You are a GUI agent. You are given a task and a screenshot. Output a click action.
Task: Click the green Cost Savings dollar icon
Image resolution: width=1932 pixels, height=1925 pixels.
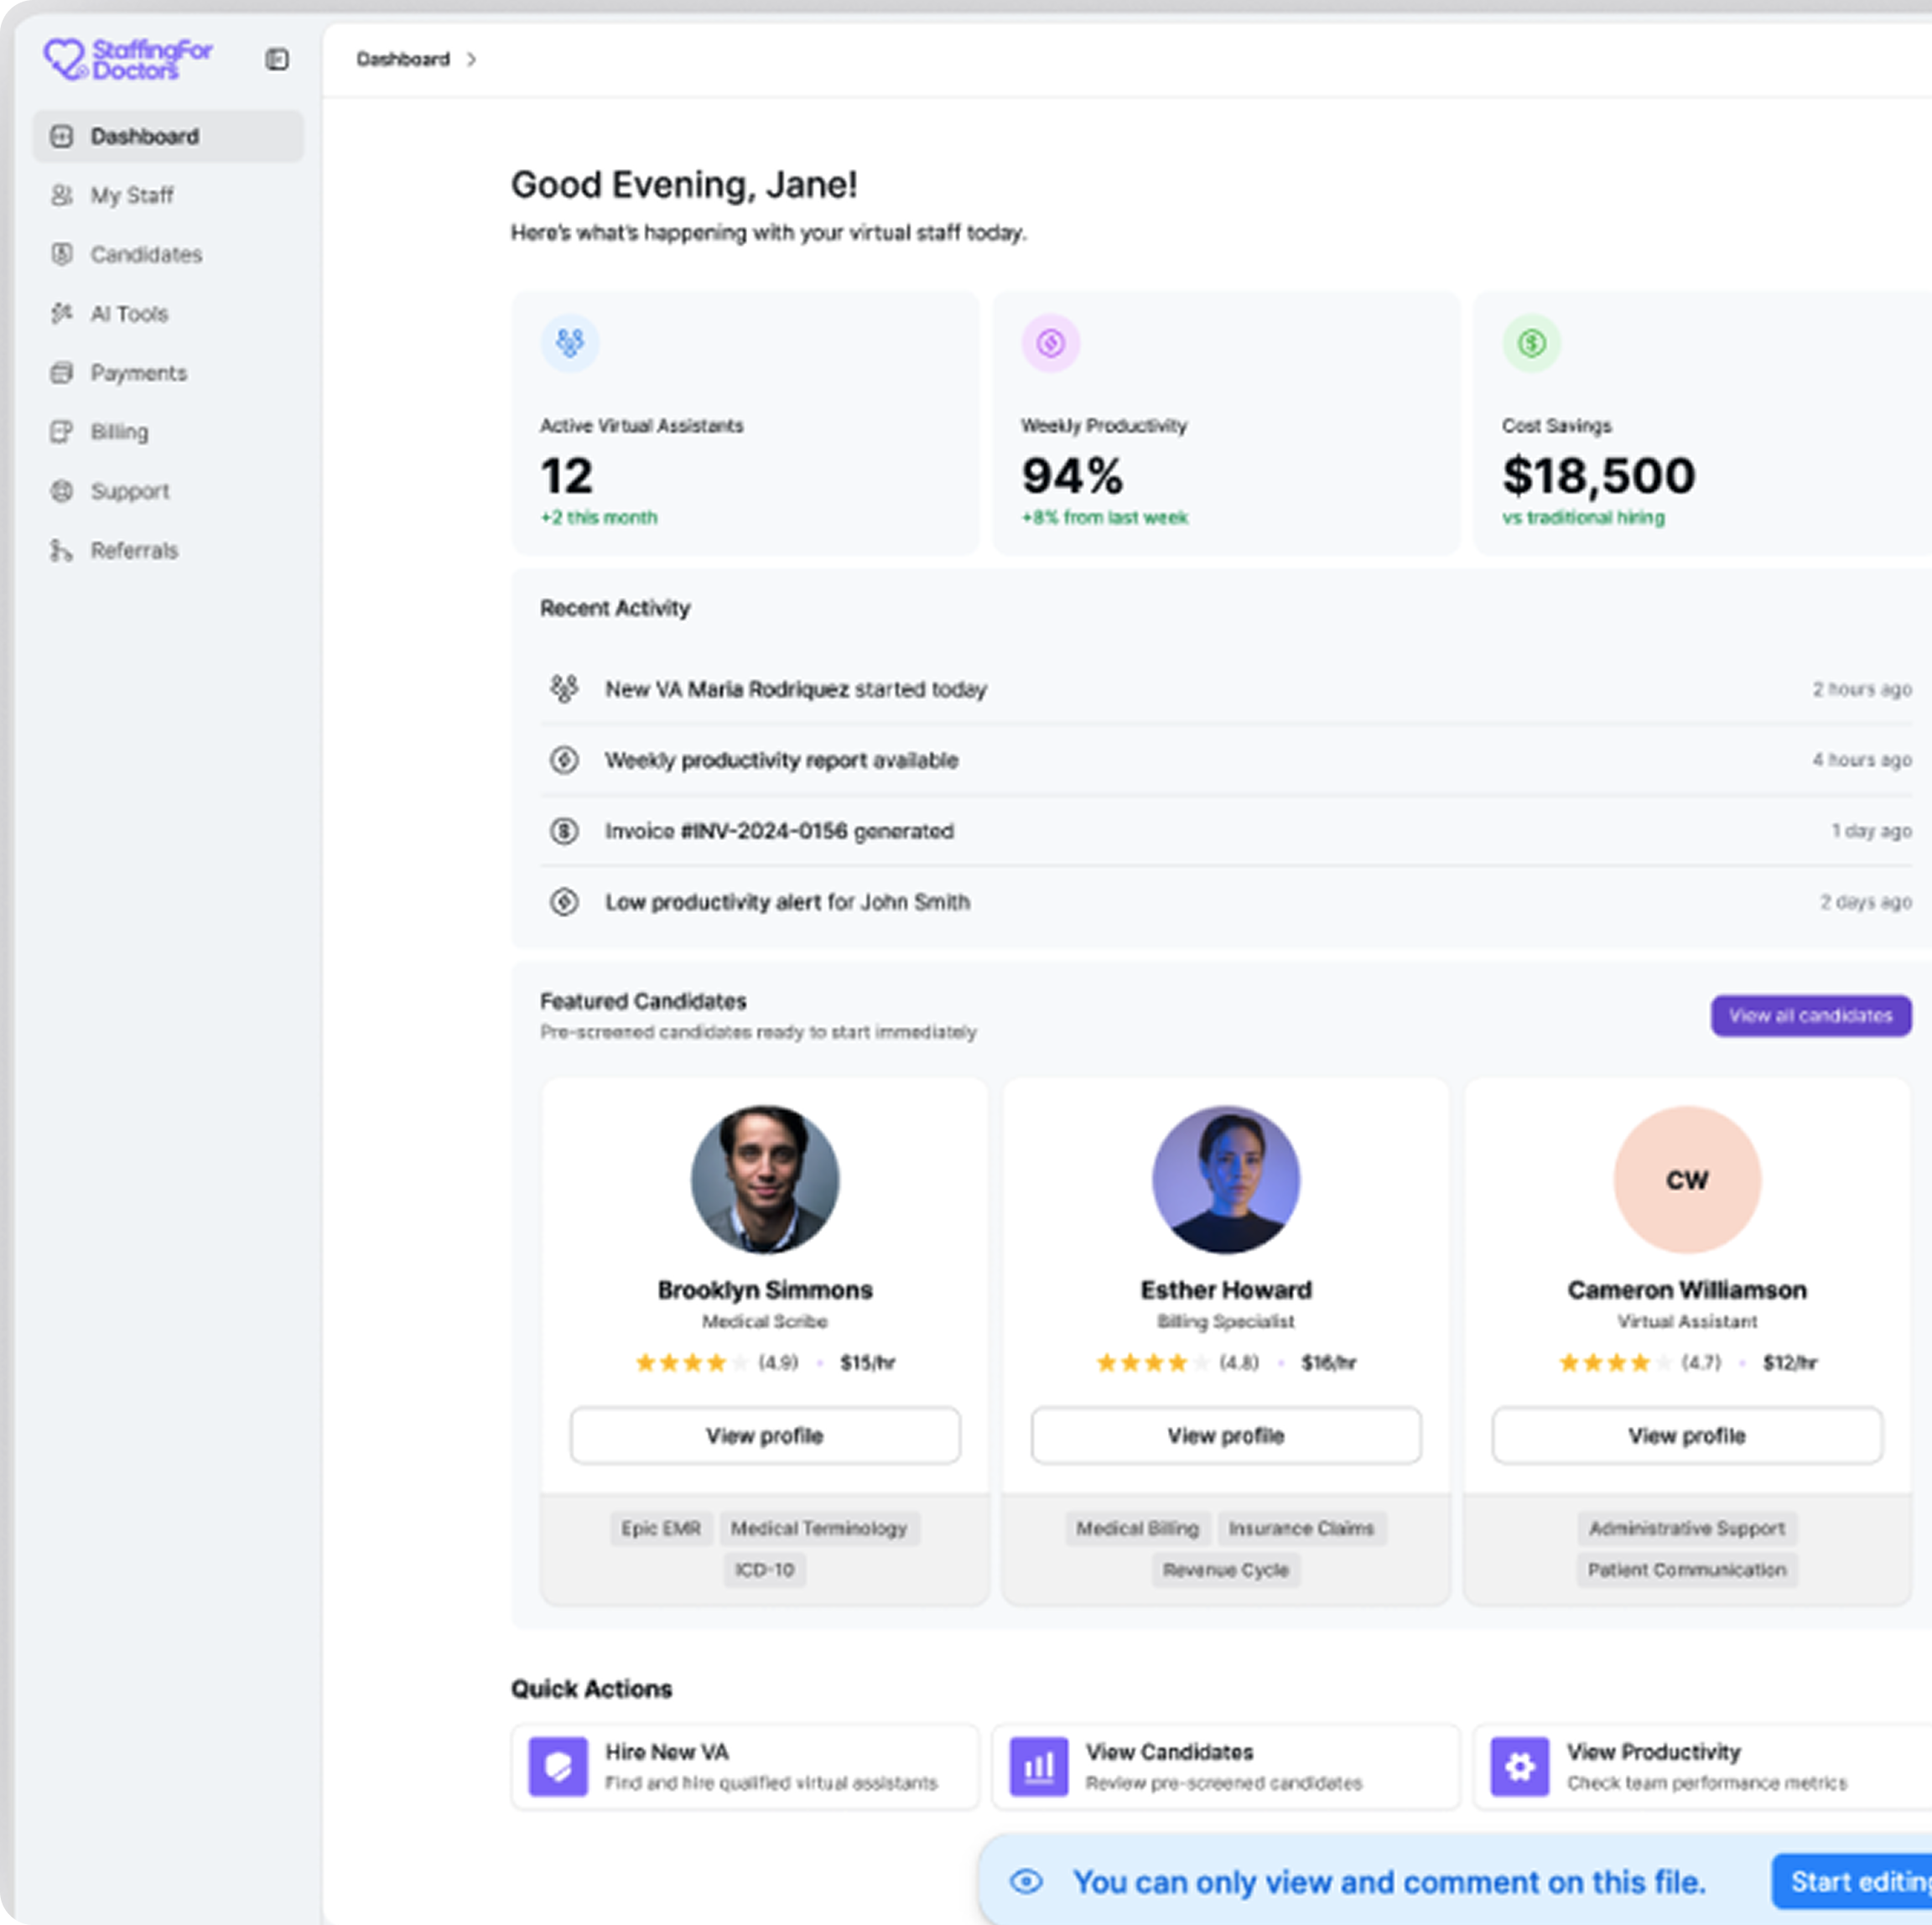point(1531,343)
